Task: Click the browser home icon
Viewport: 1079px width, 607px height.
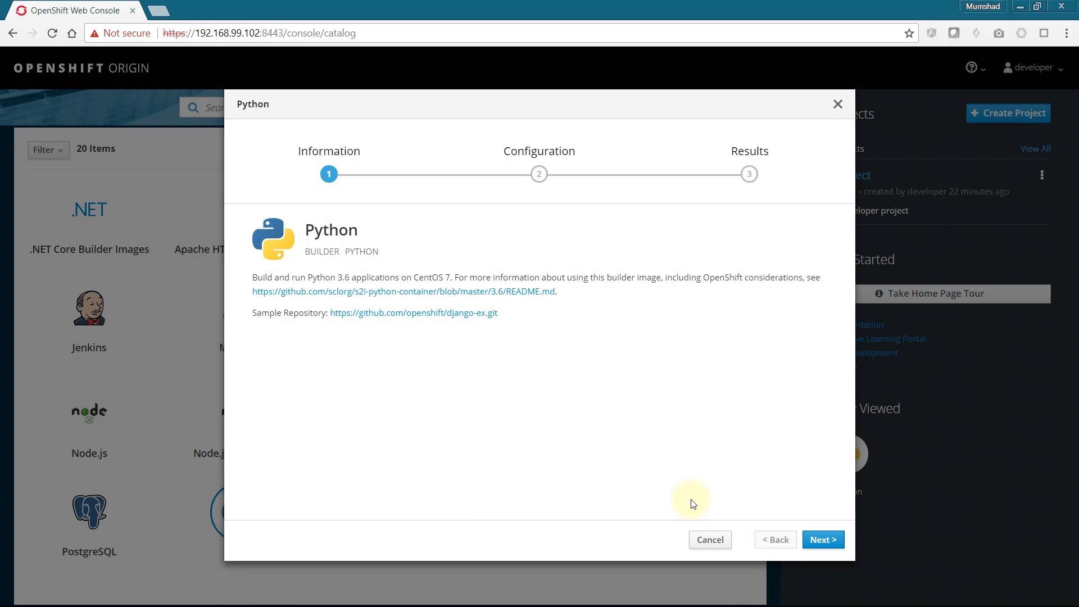Action: (x=72, y=33)
